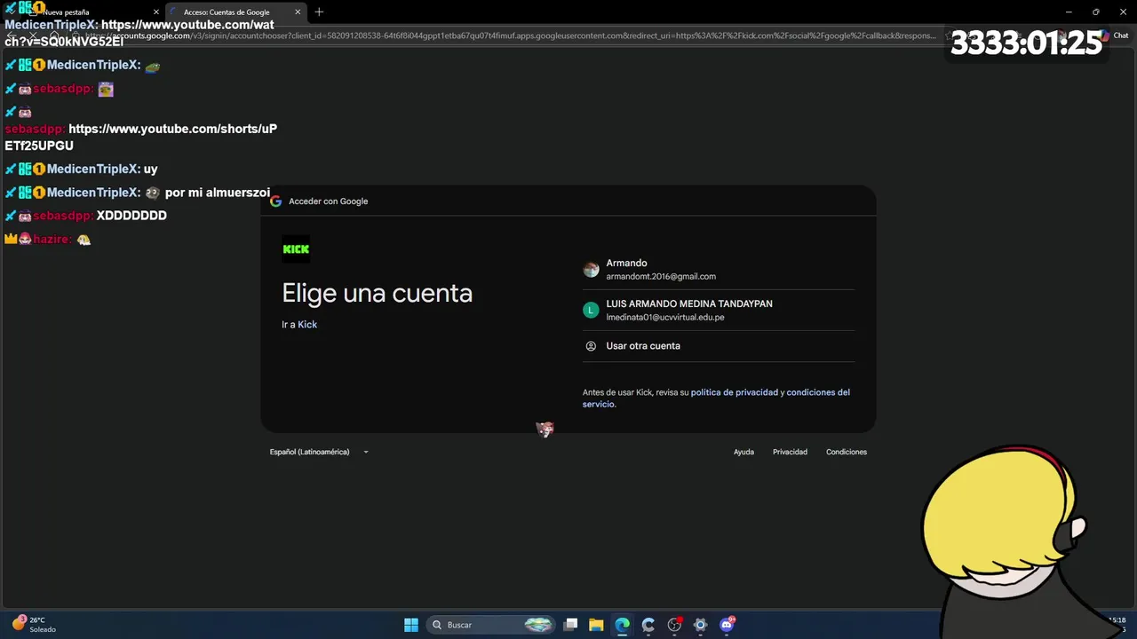Open the Ayuda footer link
This screenshot has height=639, width=1137.
pos(743,452)
